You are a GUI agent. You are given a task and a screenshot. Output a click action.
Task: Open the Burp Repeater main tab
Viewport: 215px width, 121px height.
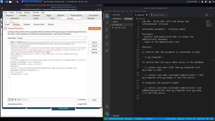91,18
